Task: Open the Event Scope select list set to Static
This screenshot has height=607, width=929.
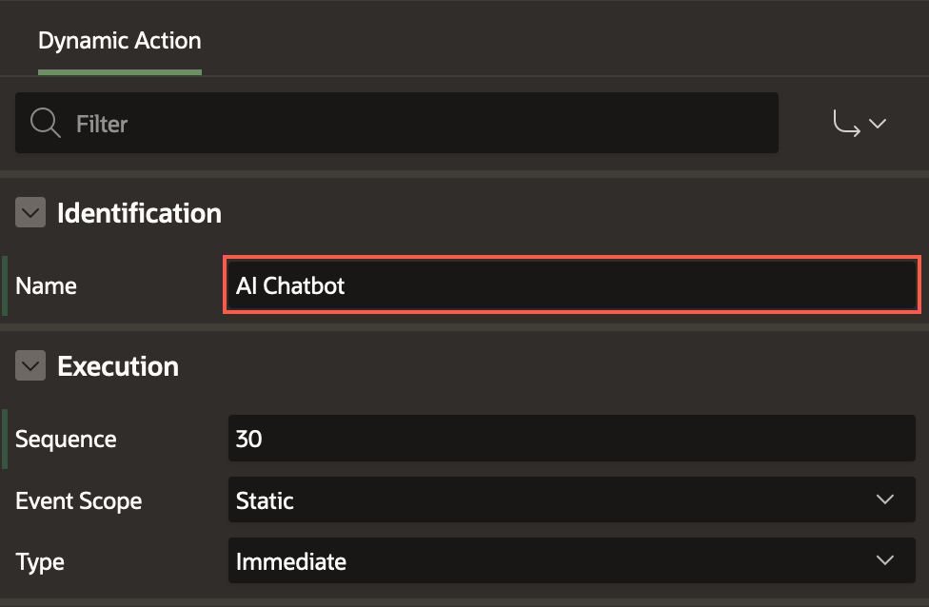Action: pos(552,500)
